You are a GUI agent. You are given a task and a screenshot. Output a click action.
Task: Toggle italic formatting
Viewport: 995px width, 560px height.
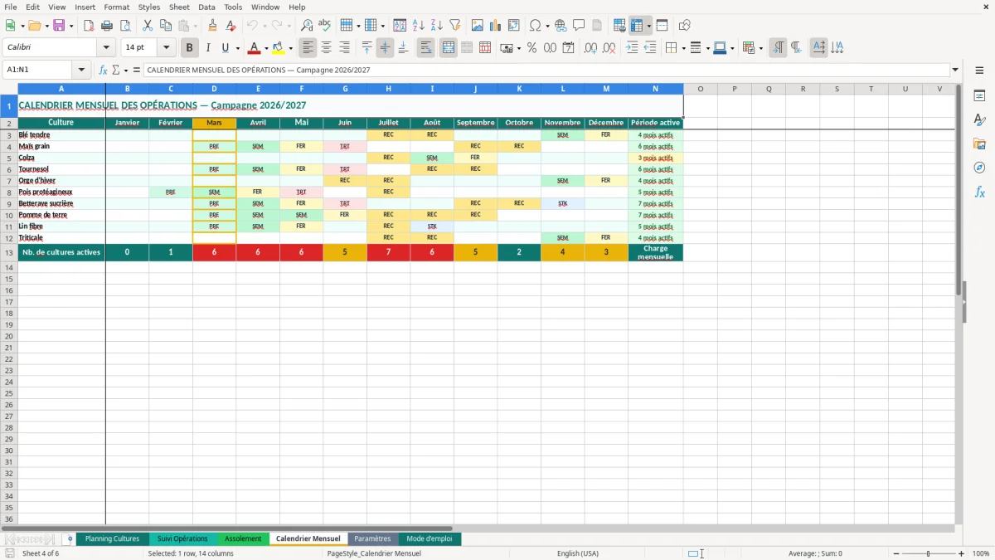pos(208,48)
